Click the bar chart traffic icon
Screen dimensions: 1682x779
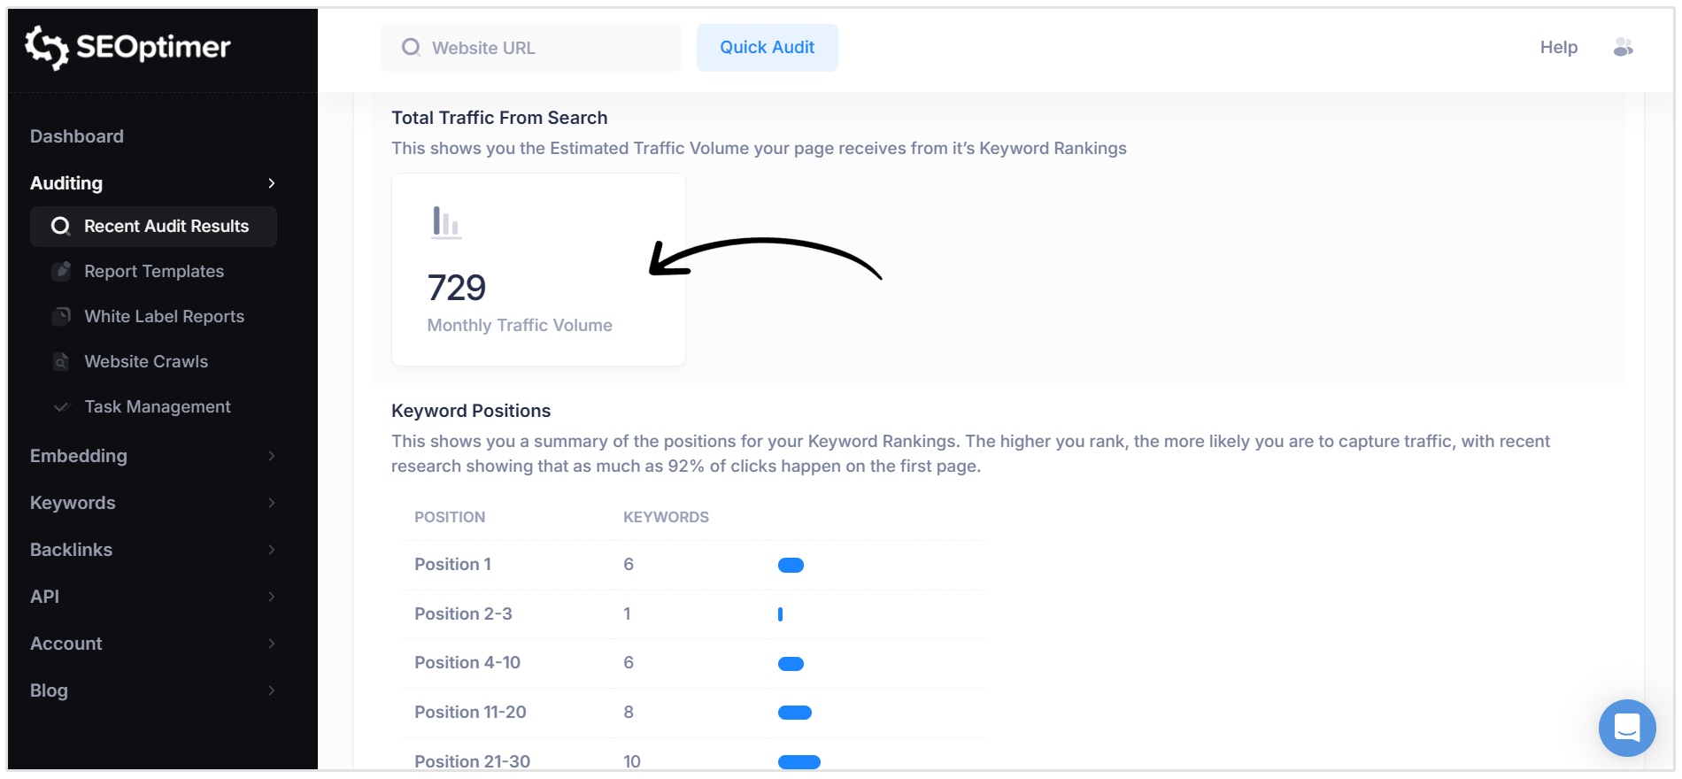coord(446,222)
